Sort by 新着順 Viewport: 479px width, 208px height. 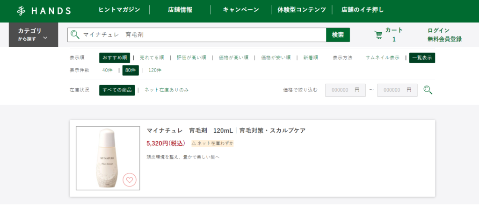tap(311, 58)
